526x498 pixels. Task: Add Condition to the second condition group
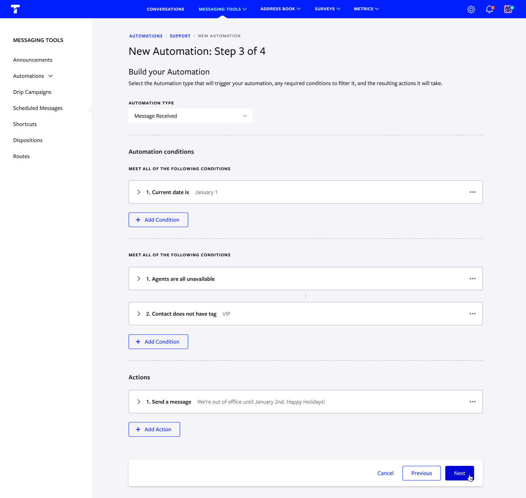click(158, 342)
